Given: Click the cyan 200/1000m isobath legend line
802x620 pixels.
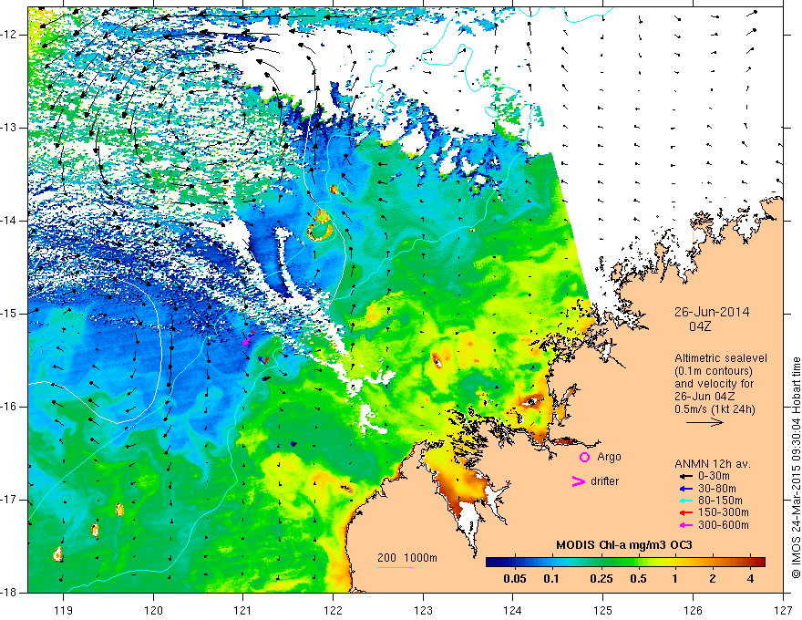Looking at the screenshot, I should 396,567.
